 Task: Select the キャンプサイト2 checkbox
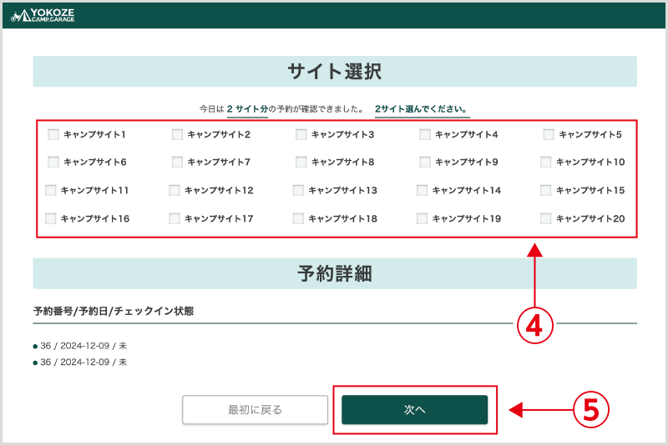coord(177,134)
